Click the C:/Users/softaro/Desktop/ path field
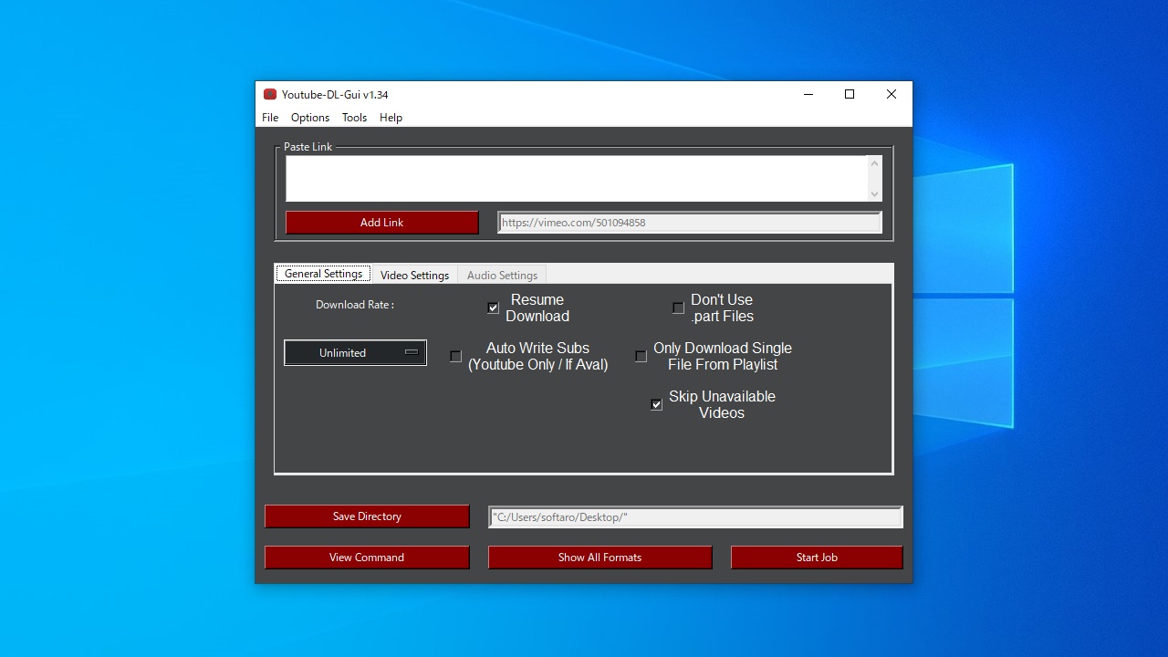The image size is (1168, 657). tap(695, 517)
